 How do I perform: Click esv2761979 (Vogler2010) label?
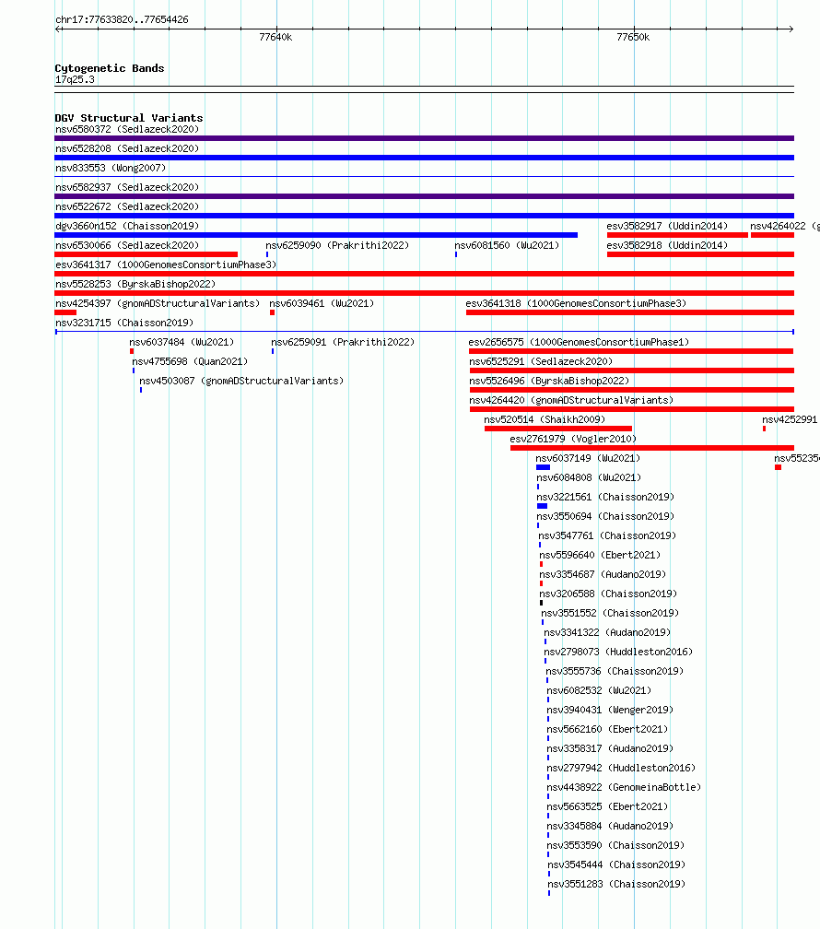pos(573,439)
